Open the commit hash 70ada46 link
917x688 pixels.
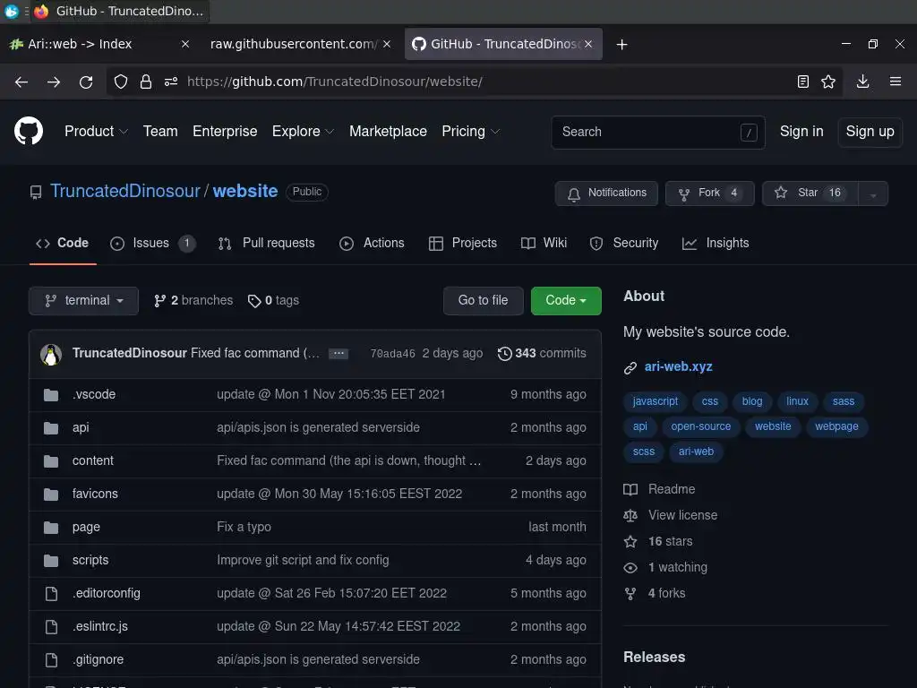392,353
